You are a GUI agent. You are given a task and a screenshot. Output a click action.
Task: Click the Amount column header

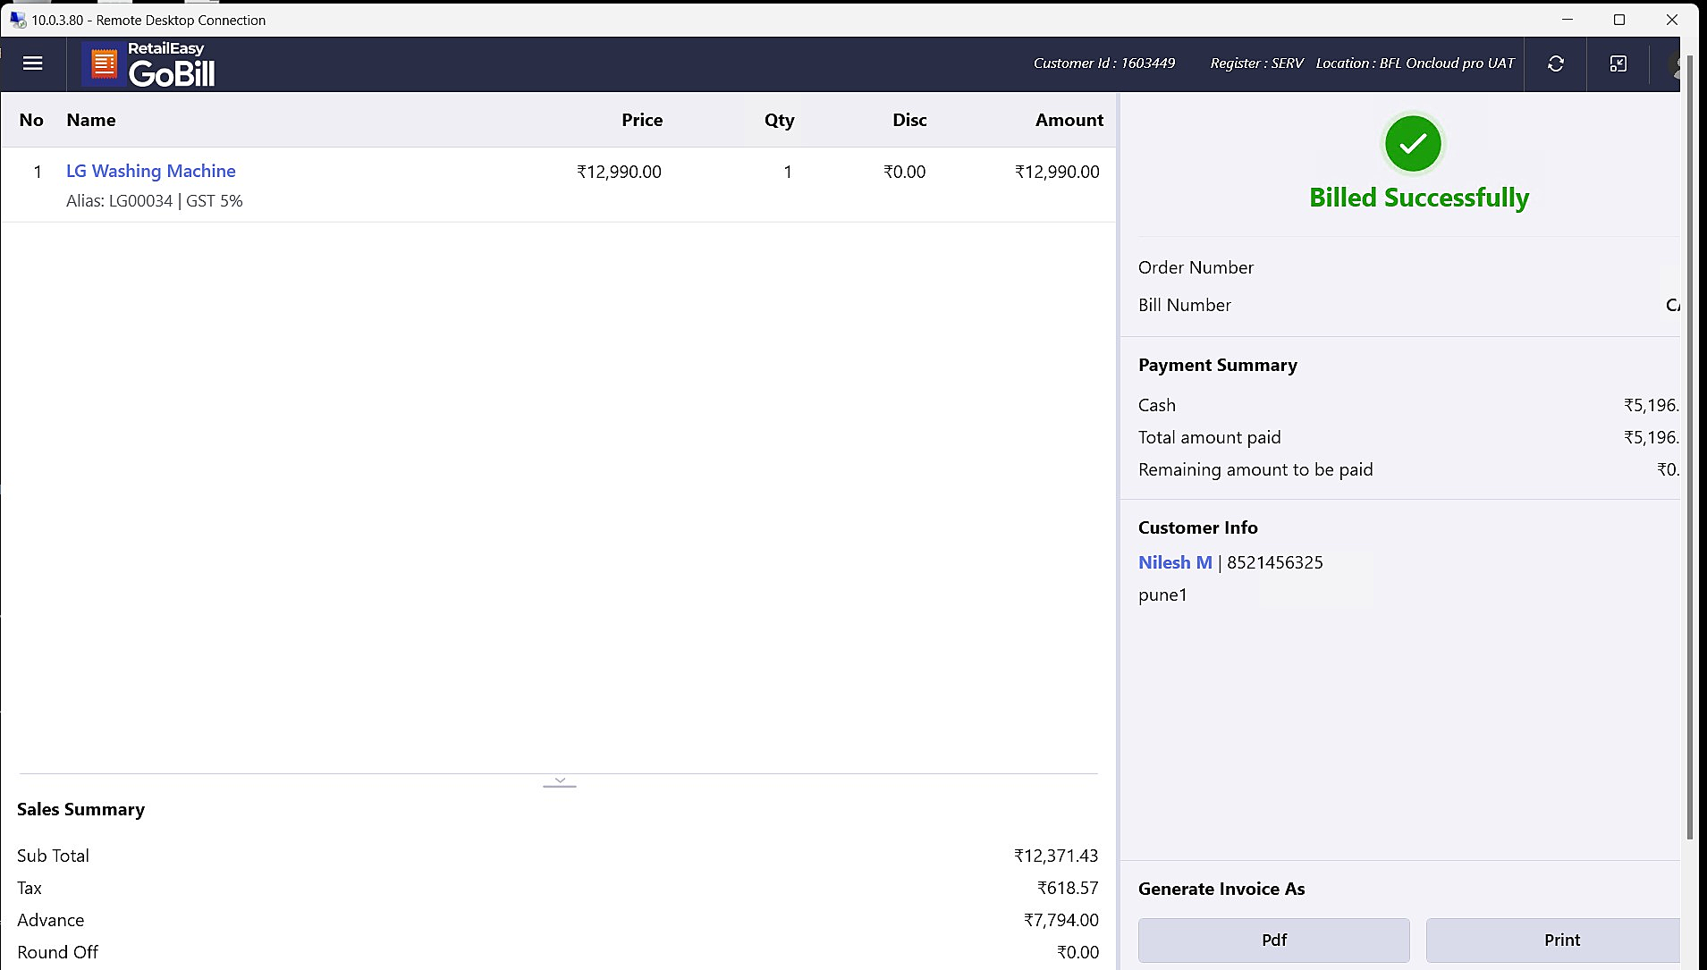(1069, 120)
